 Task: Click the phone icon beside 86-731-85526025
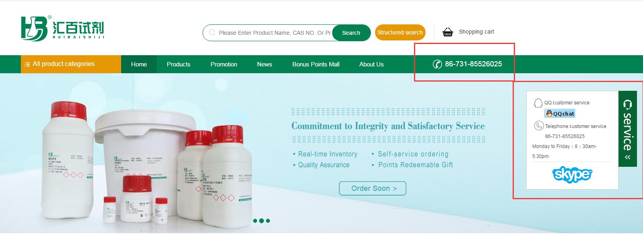[x=437, y=64]
